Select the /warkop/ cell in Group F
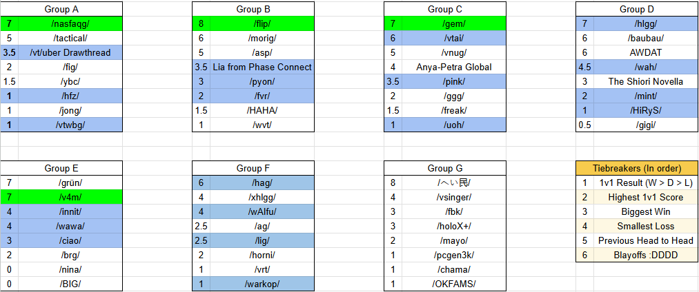The image size is (699, 292). pos(262,284)
